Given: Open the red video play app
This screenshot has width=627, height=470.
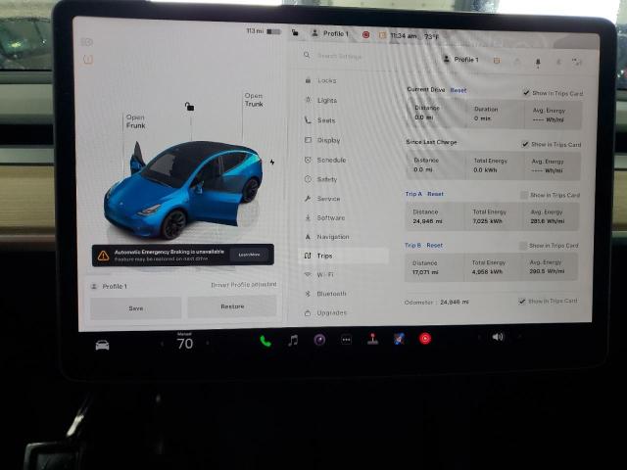Looking at the screenshot, I should coord(425,339).
